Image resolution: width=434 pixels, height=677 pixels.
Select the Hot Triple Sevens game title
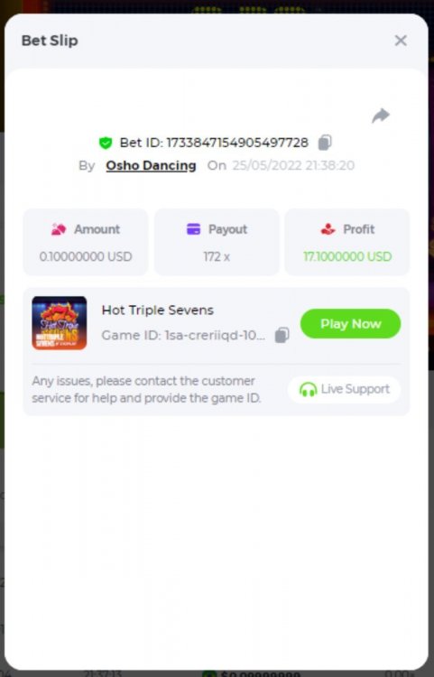[x=158, y=310]
